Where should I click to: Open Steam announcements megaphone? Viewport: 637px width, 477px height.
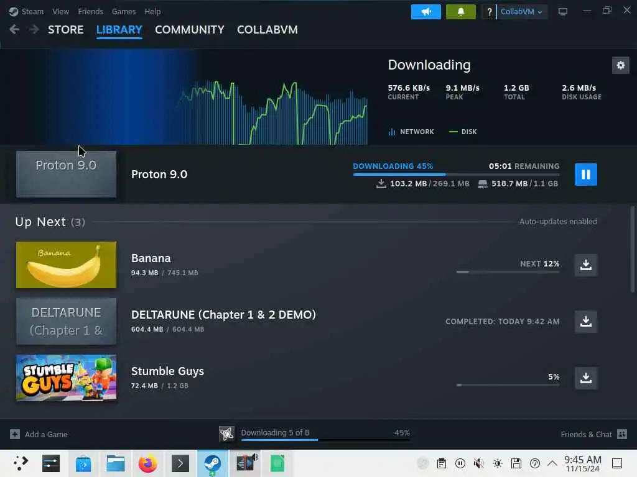425,12
